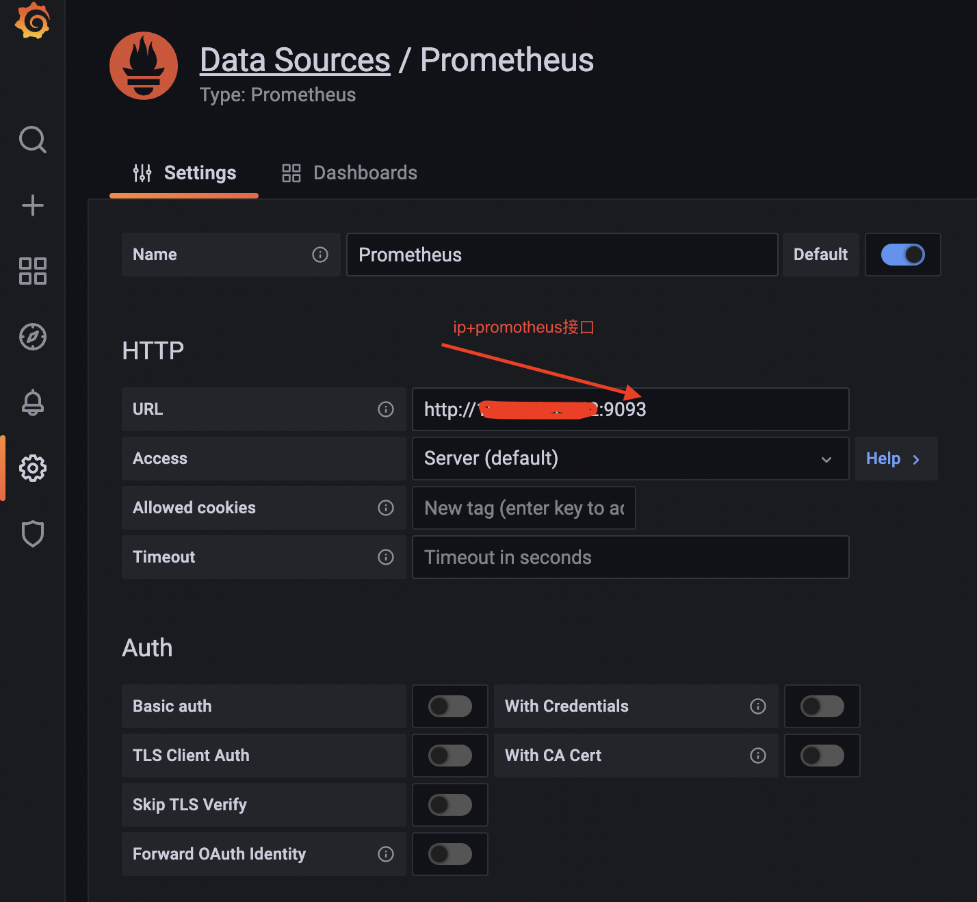The width and height of the screenshot is (977, 902).
Task: Open Explore from the sidebar
Action: pyautogui.click(x=32, y=337)
